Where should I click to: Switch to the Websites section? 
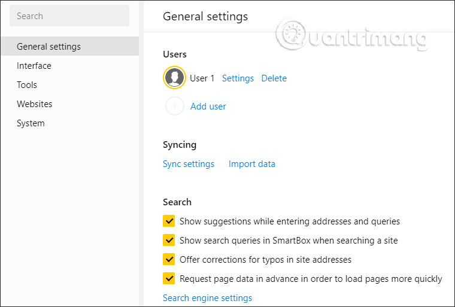click(35, 104)
